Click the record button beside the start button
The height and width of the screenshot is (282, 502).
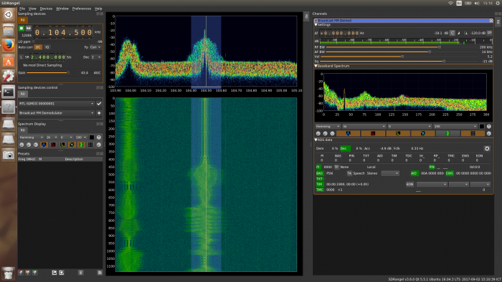[28, 29]
